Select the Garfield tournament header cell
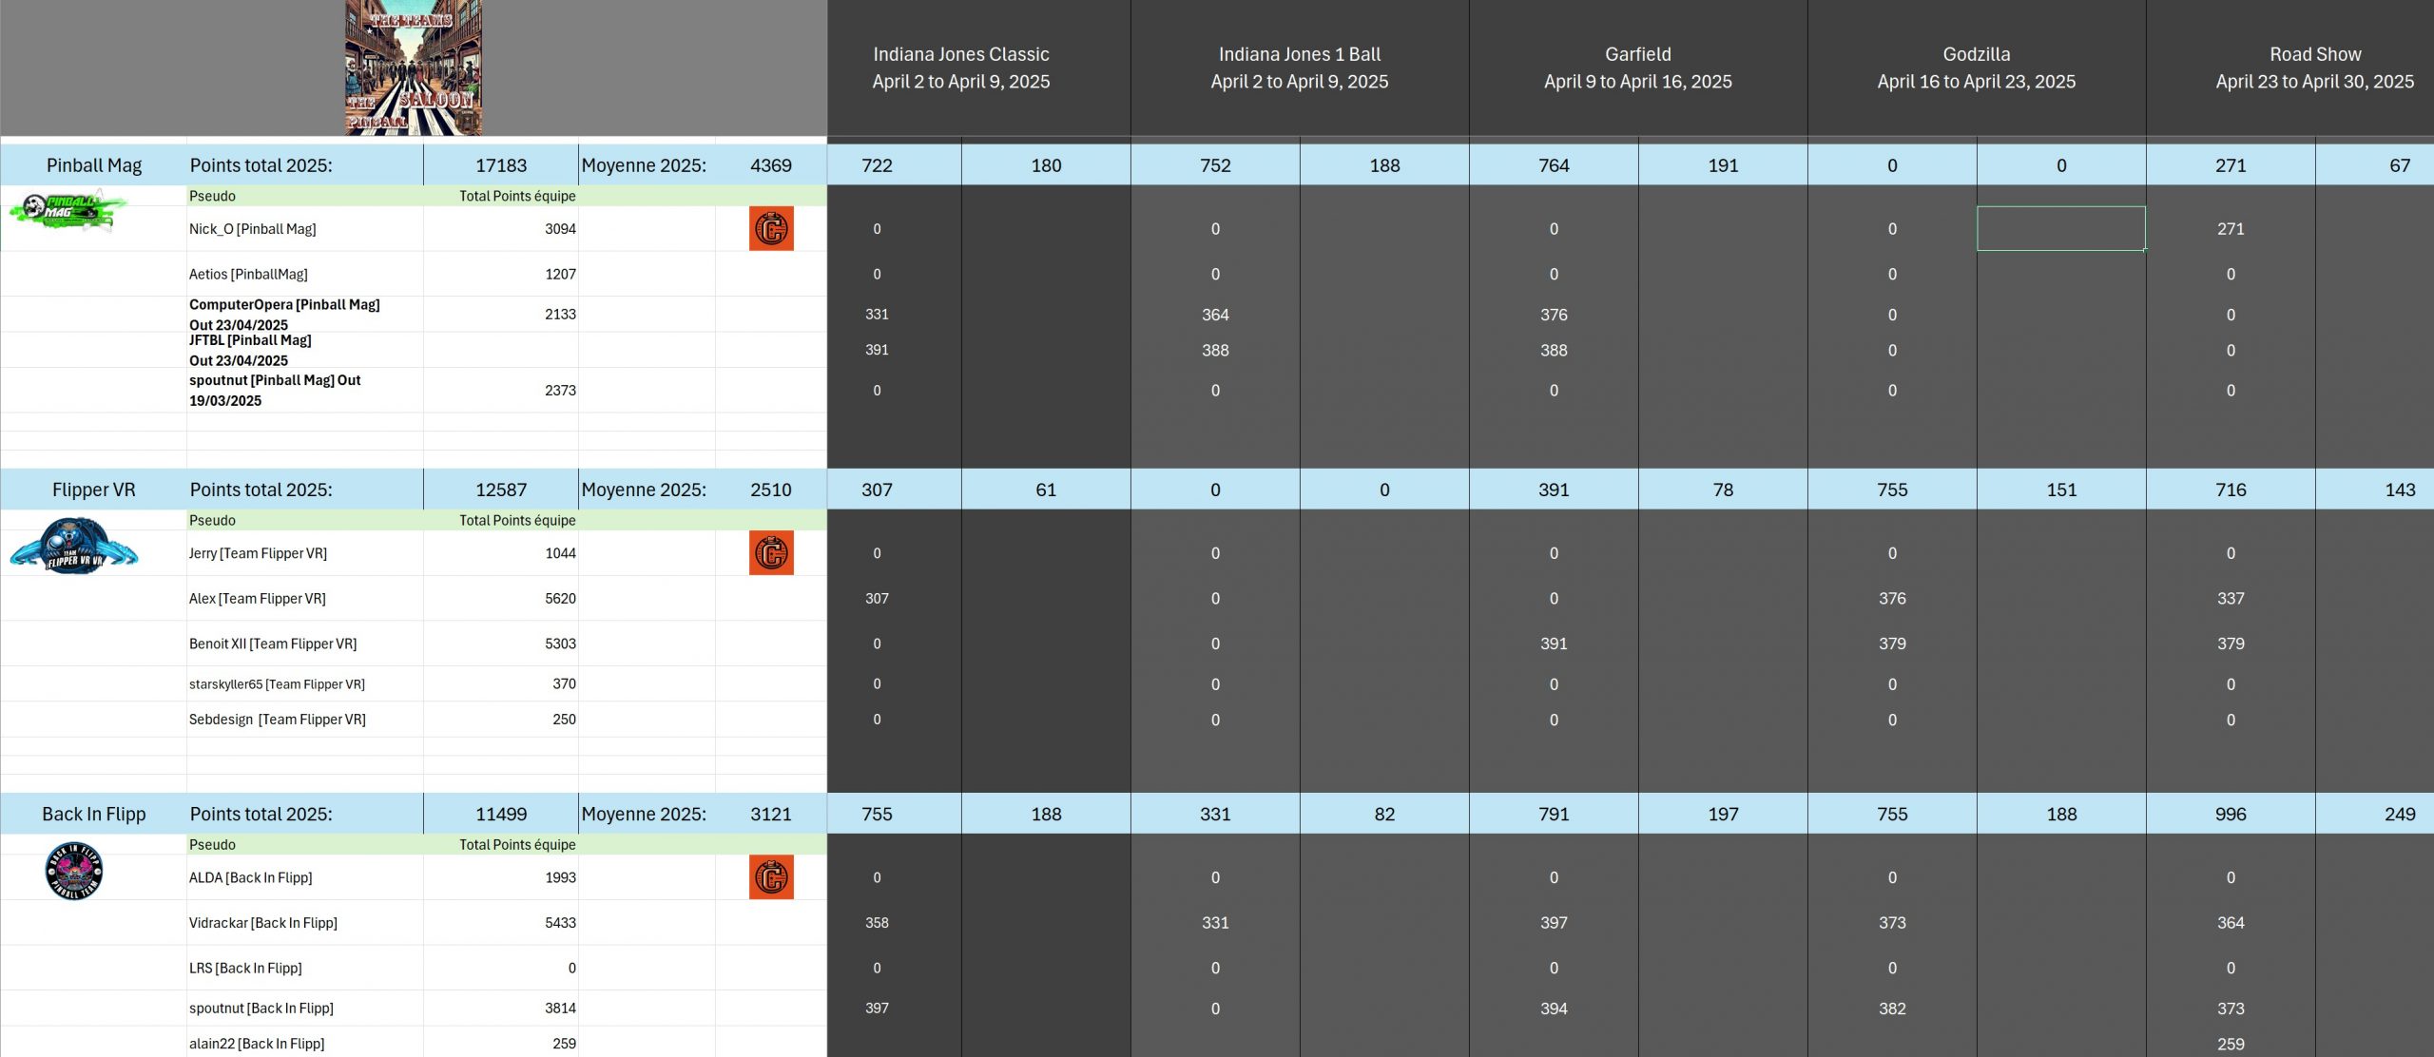The width and height of the screenshot is (2434, 1057). (x=1637, y=67)
